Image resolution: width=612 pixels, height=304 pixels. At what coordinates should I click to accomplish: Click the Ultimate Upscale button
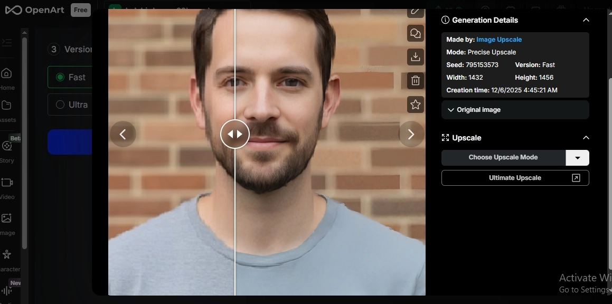point(515,177)
